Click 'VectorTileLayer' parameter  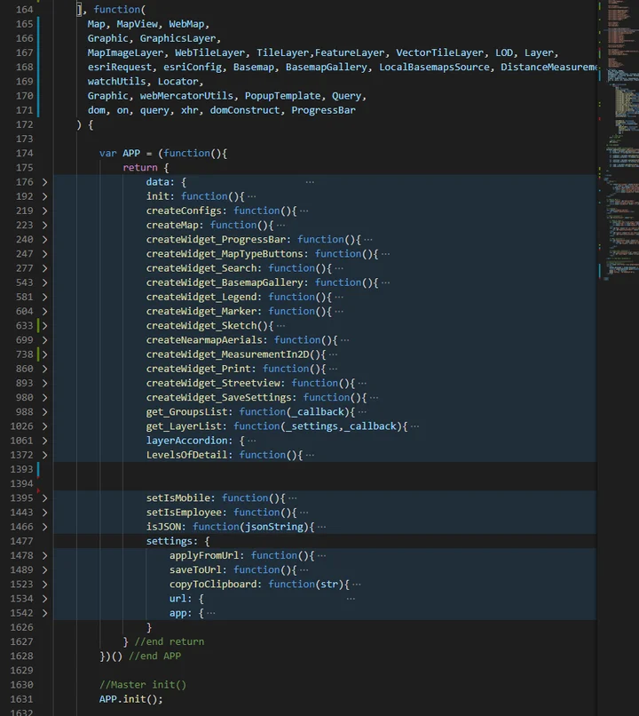tap(439, 53)
